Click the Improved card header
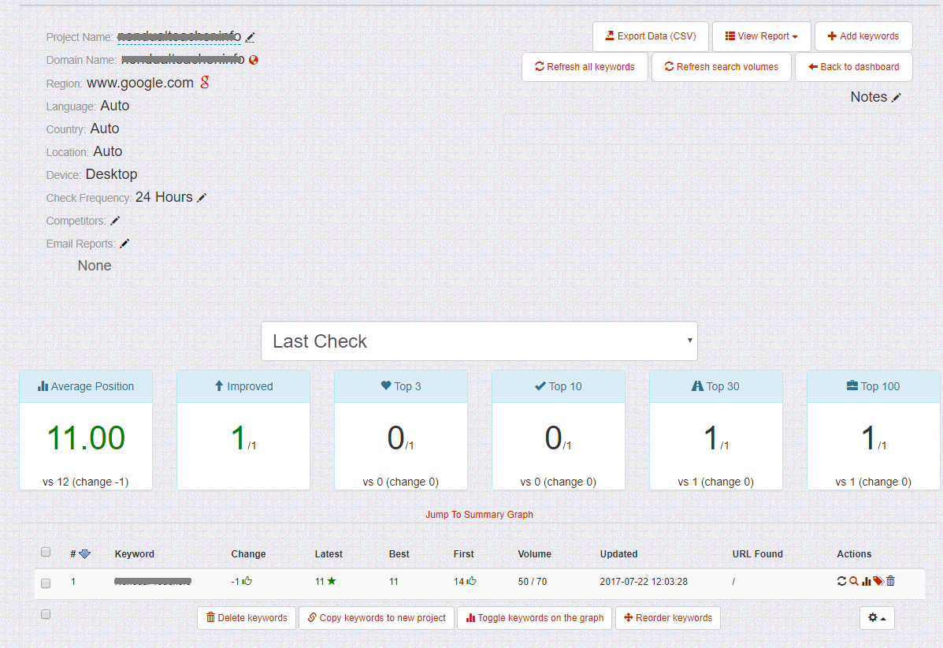This screenshot has width=943, height=648. coord(243,386)
